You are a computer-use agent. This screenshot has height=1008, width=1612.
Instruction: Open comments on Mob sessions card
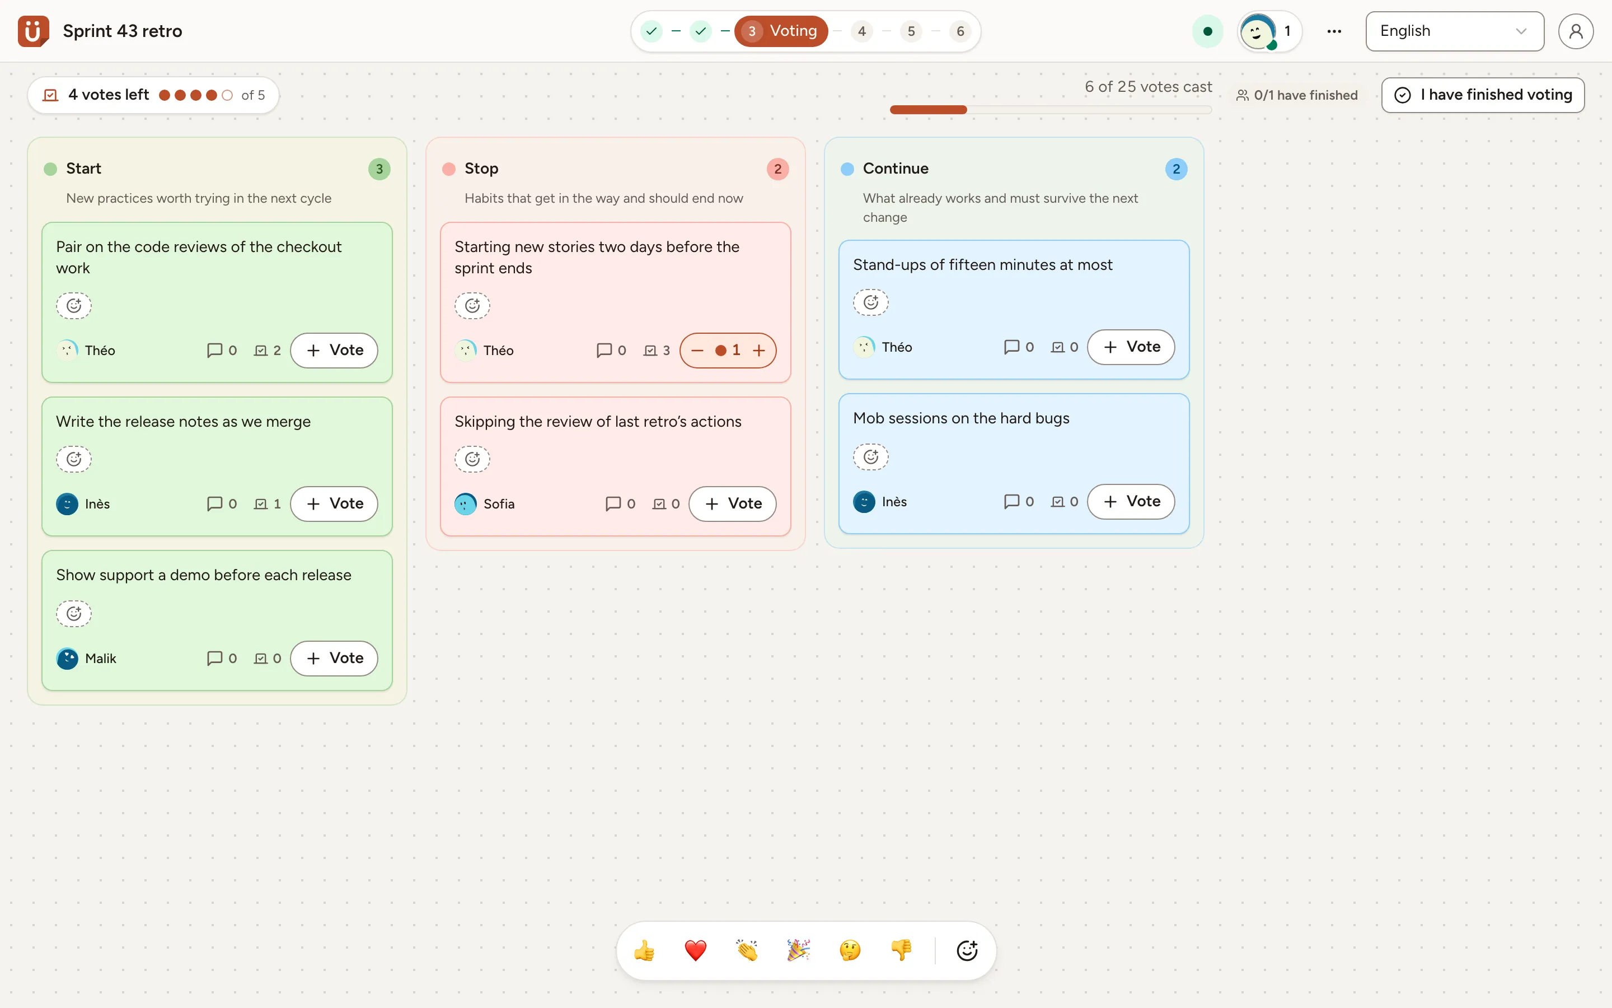coord(1019,501)
